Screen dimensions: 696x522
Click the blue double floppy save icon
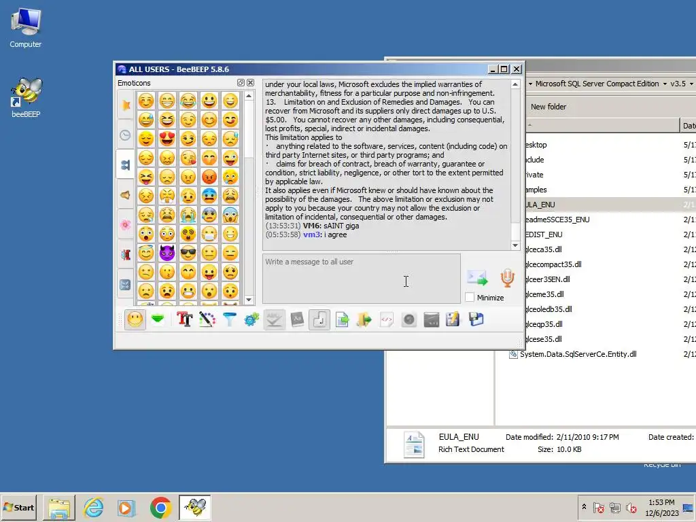(476, 319)
